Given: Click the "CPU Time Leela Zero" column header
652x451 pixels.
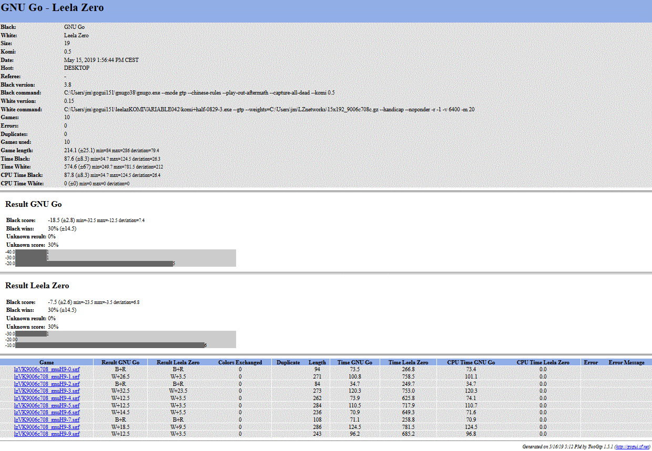Looking at the screenshot, I should point(543,362).
